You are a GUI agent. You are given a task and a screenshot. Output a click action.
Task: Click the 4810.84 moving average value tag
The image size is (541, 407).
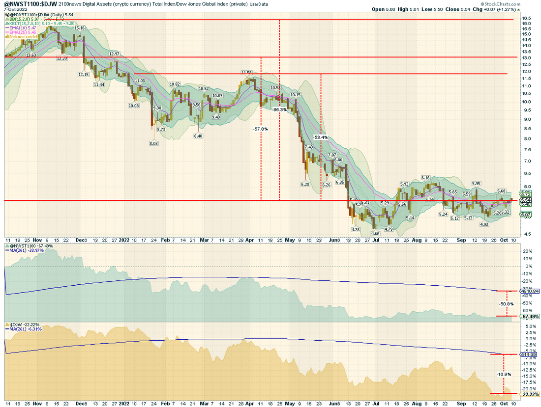tap(530, 291)
